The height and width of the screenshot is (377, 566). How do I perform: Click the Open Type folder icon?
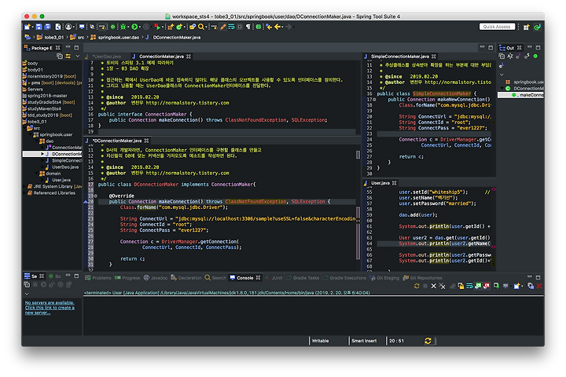coord(193,27)
